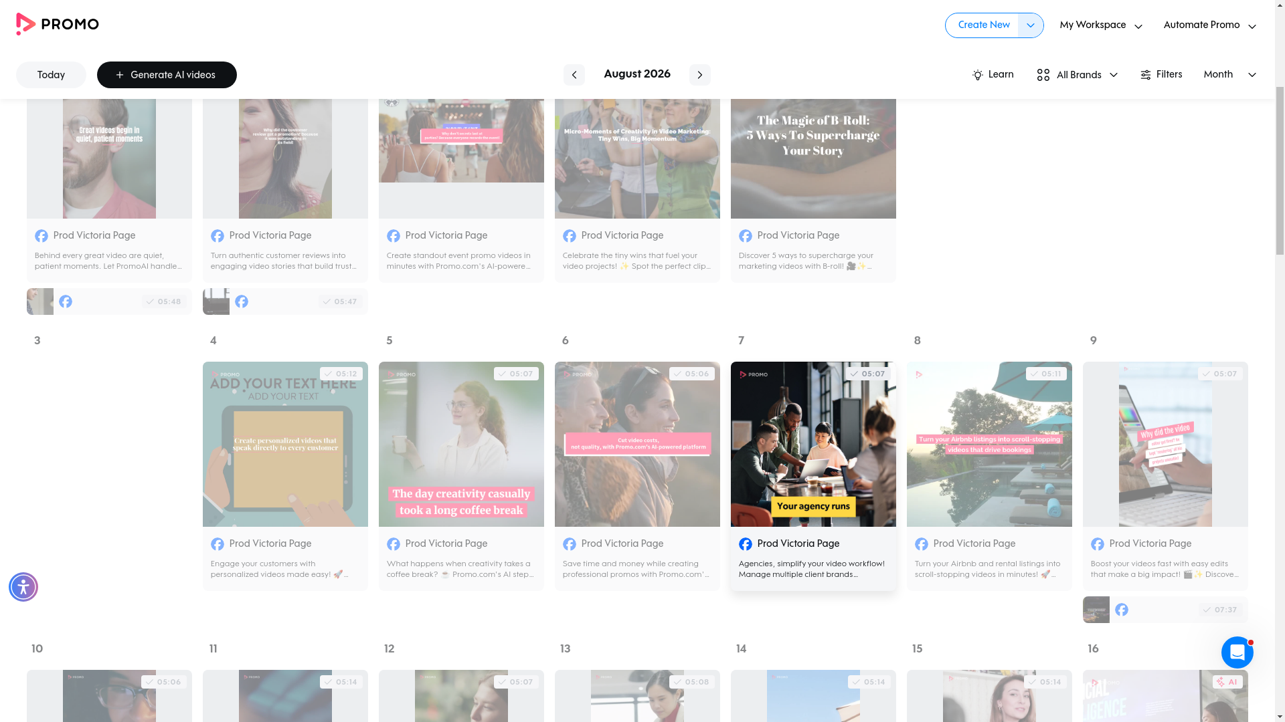
Task: Jump to Today in calendar
Action: coord(51,75)
